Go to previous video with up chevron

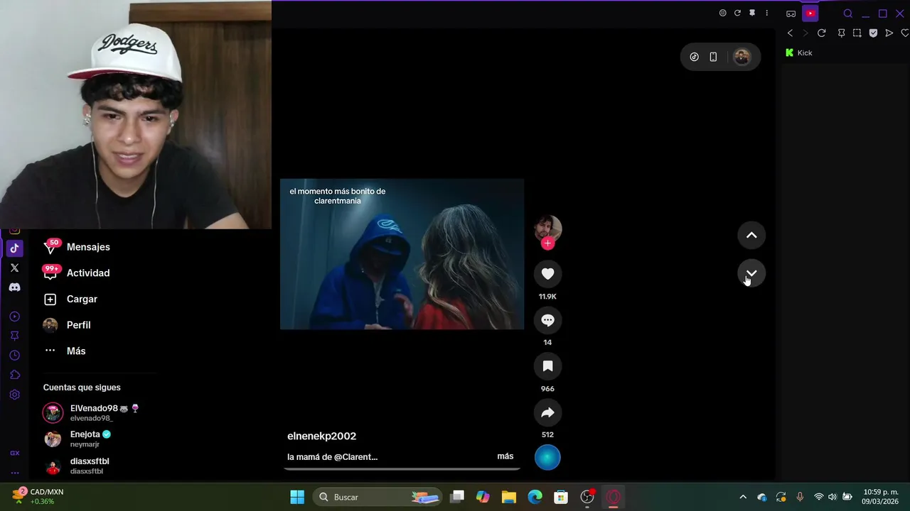click(751, 235)
